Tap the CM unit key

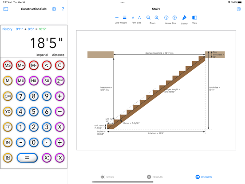(x=8, y=96)
